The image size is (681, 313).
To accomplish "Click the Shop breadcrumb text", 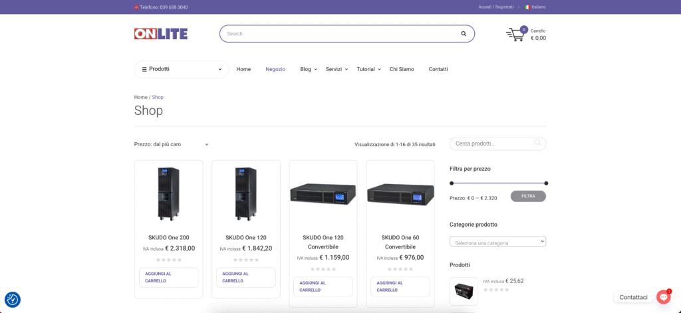I will point(158,97).
